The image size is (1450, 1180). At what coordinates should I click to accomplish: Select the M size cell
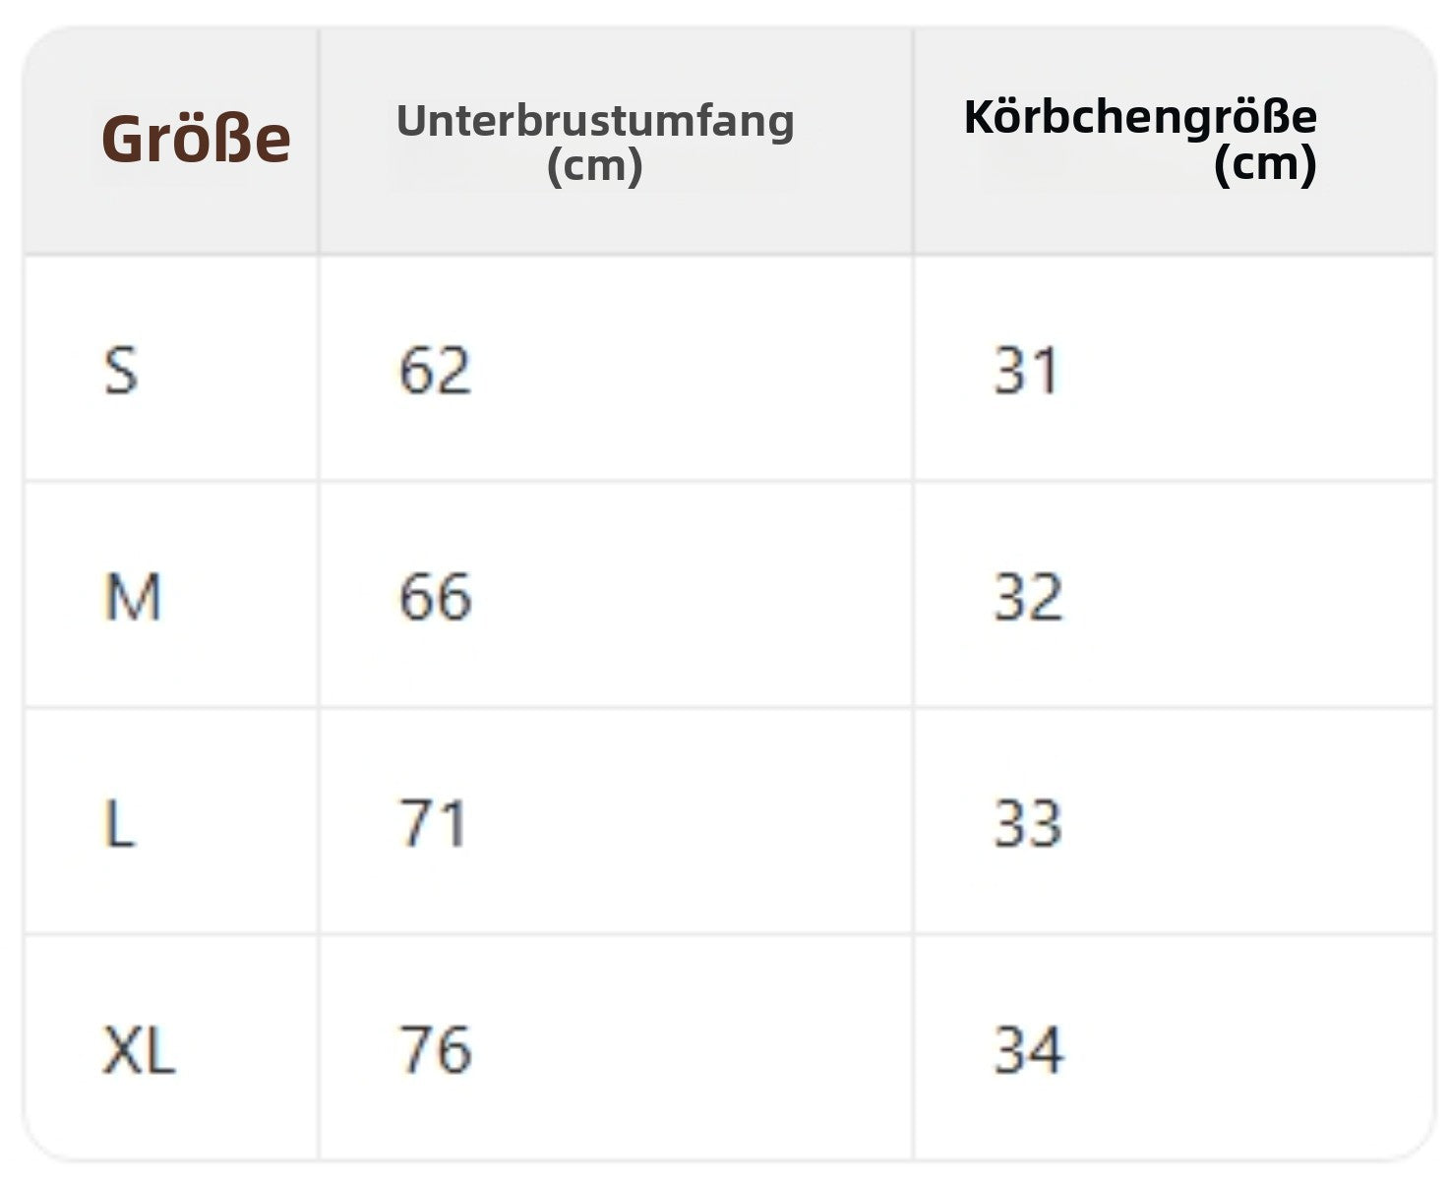pos(132,597)
